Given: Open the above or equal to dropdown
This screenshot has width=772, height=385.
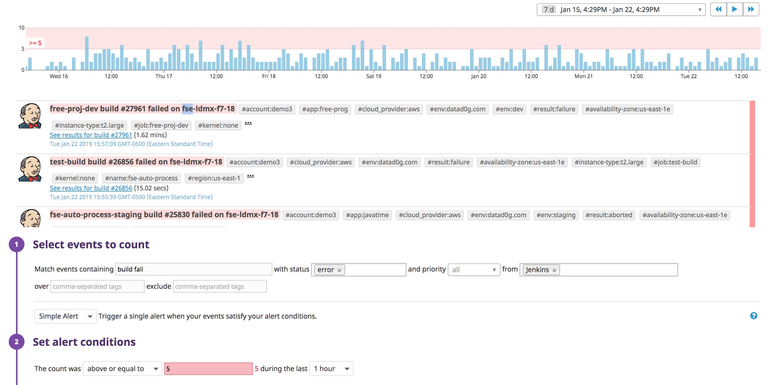Looking at the screenshot, I should point(122,369).
